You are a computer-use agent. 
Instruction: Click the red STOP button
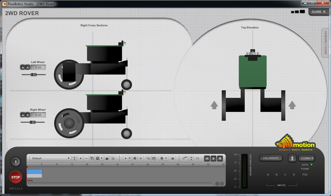[x=16, y=177]
